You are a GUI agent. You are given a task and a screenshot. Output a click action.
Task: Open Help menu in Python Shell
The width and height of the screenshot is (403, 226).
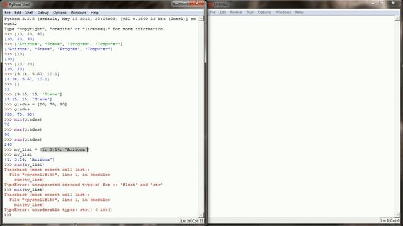click(94, 13)
